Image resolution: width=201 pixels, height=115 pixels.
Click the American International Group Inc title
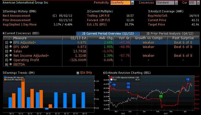(x=25, y=2)
